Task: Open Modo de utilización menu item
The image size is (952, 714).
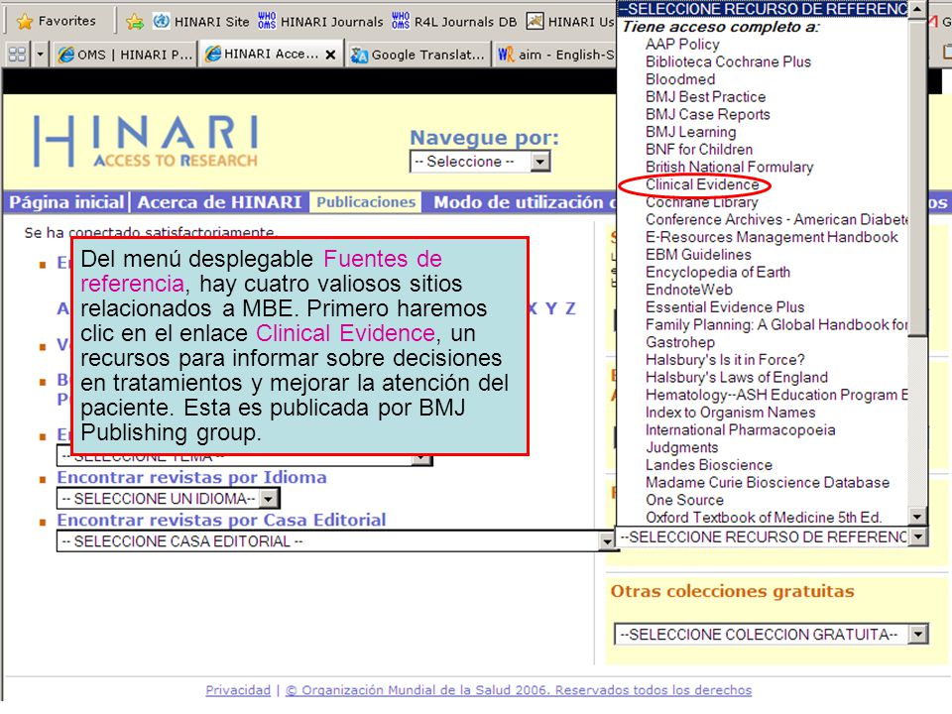Action: pos(524,202)
